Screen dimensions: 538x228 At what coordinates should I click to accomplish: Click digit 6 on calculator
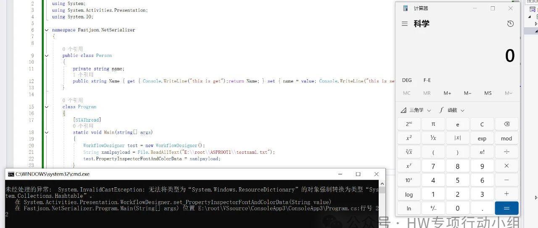pyautogui.click(x=482, y=180)
